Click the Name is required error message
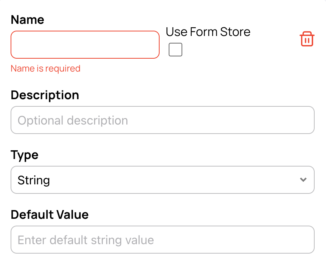This screenshot has width=326, height=268. point(45,69)
